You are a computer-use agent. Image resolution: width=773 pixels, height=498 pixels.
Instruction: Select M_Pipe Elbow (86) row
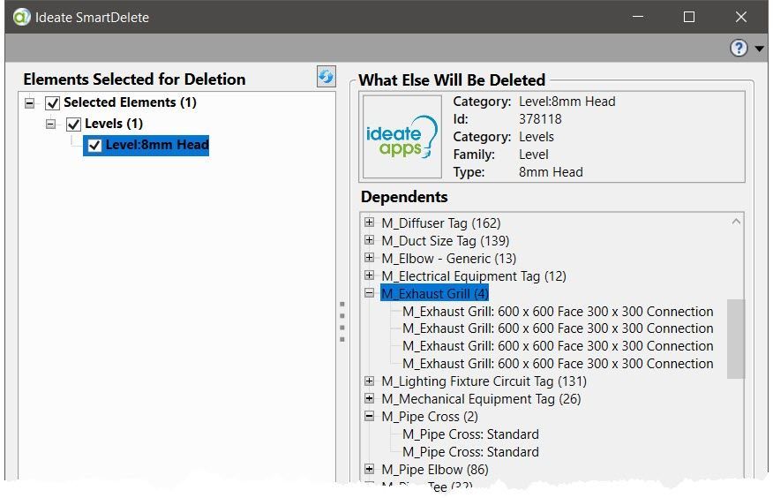(x=435, y=470)
